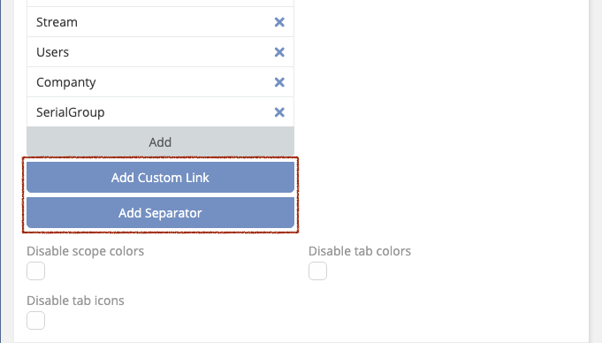Remove SerialGroup using its X icon
The width and height of the screenshot is (602, 343).
[x=279, y=112]
